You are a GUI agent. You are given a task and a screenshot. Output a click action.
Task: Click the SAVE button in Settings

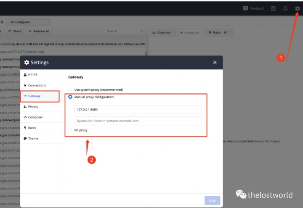point(212,201)
